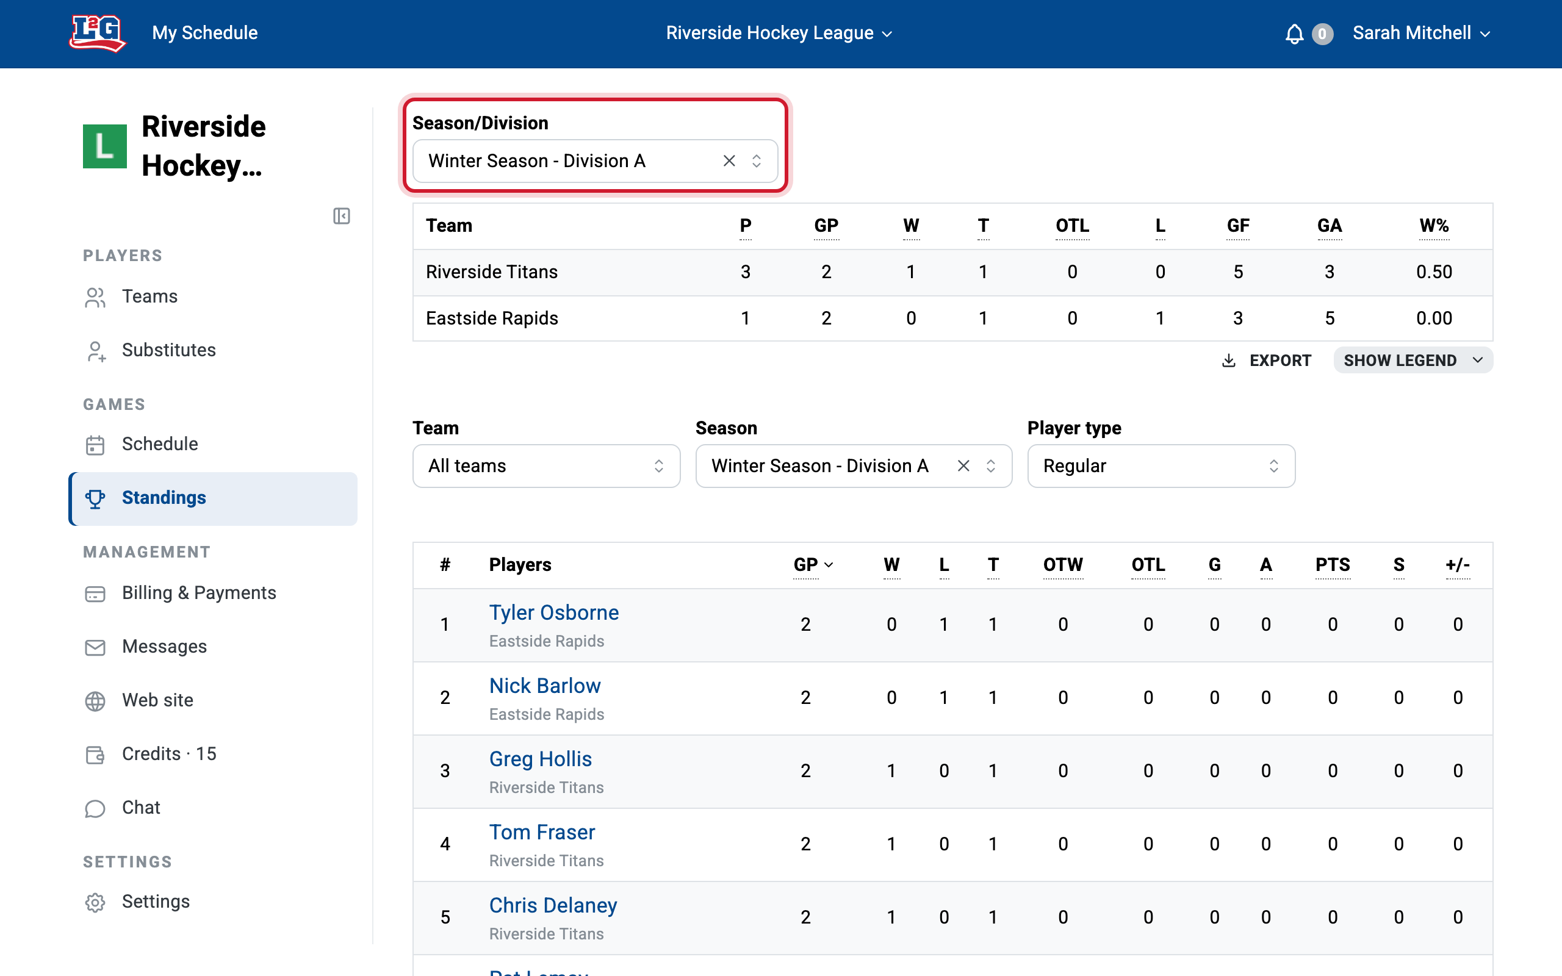The image size is (1562, 976).
Task: Go to My Schedule
Action: pyautogui.click(x=204, y=33)
